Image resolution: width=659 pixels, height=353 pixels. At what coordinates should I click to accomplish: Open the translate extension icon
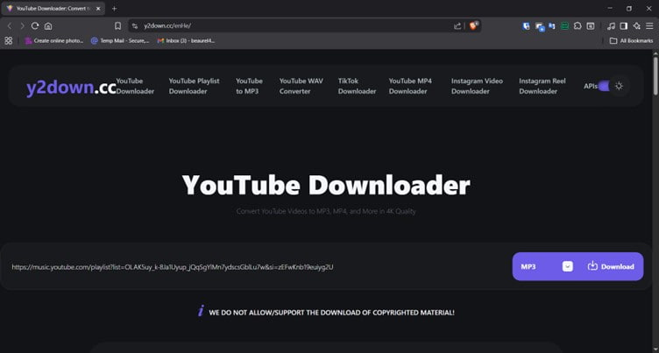pyautogui.click(x=552, y=26)
